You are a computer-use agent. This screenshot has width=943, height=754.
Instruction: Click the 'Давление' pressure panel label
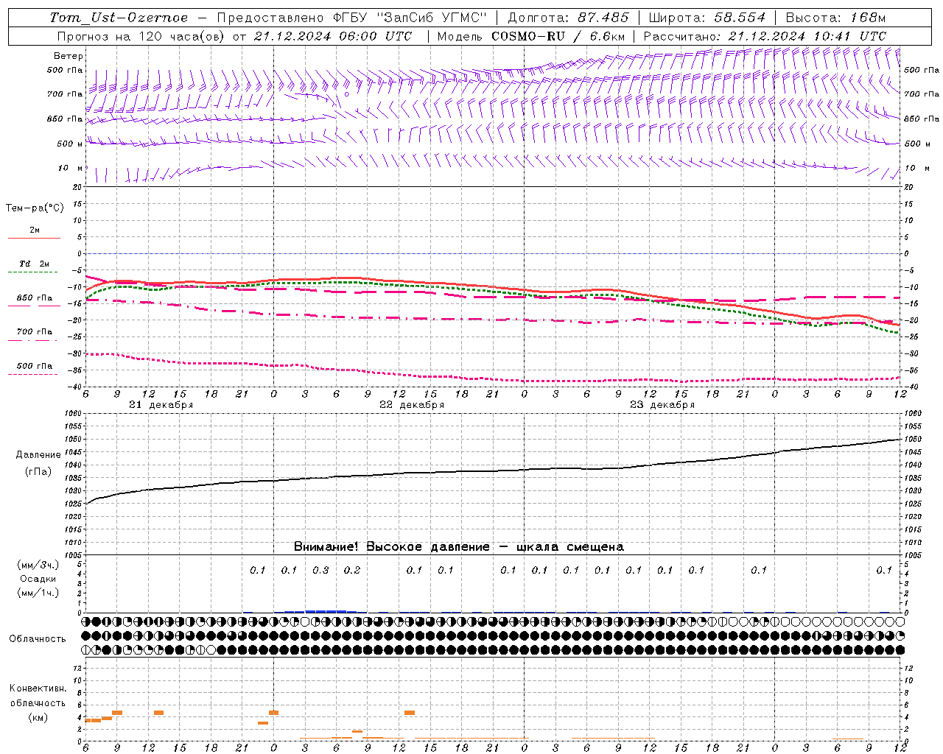point(38,455)
